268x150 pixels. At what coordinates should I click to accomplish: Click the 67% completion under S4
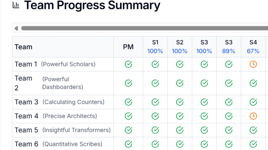click(253, 51)
